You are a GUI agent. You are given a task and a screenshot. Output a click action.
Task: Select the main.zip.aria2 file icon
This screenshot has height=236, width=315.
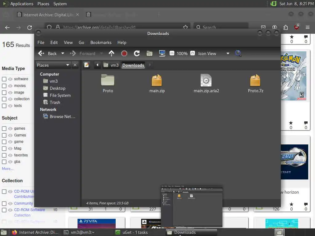(206, 80)
